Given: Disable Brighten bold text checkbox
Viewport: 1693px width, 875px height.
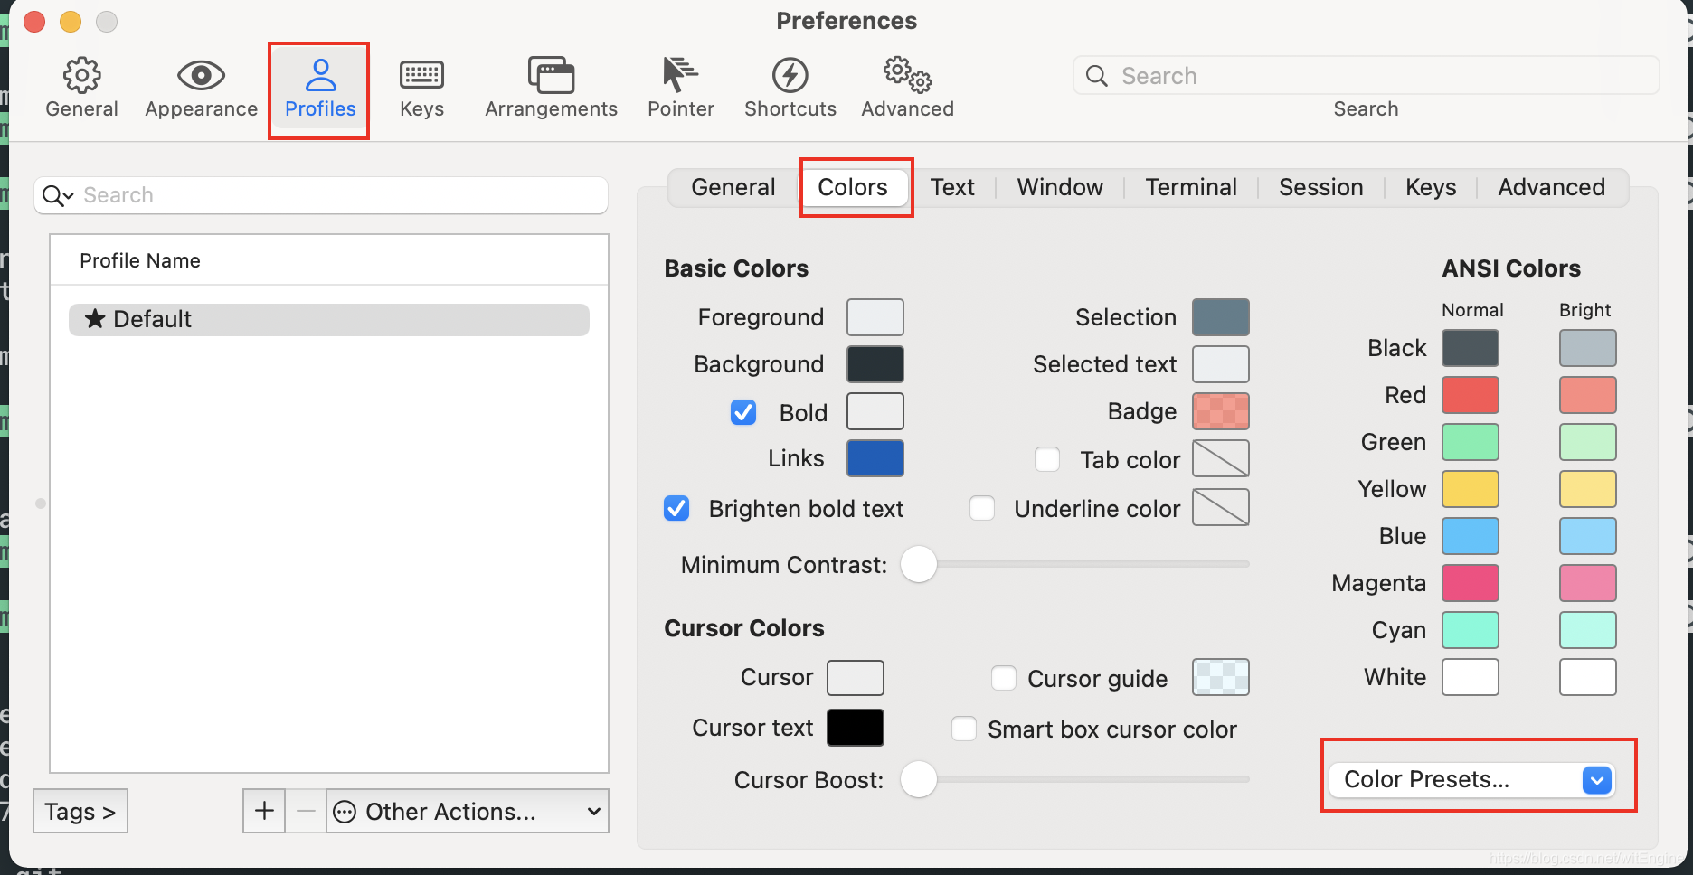Looking at the screenshot, I should (676, 508).
